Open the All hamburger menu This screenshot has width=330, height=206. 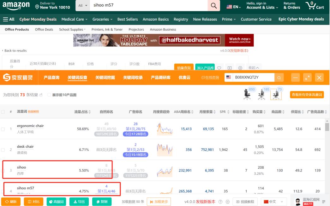pos(9,19)
